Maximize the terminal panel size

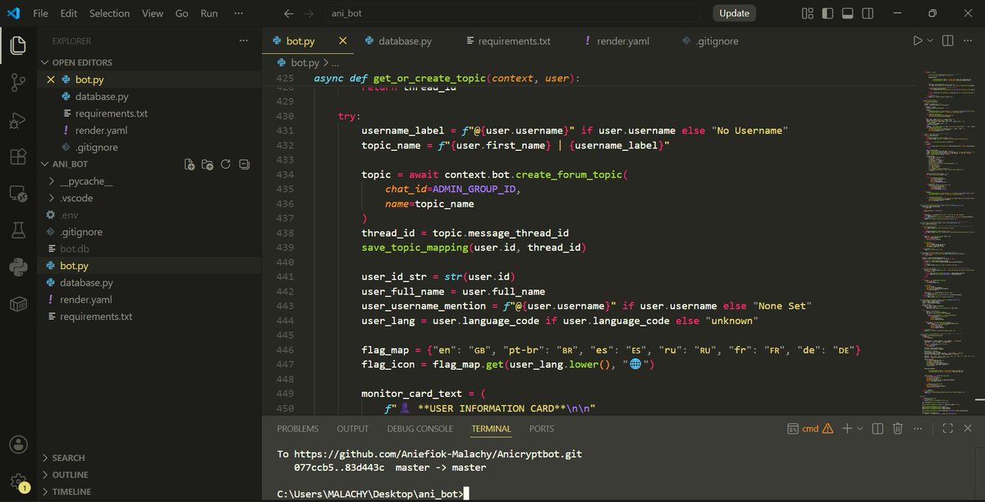coord(947,428)
